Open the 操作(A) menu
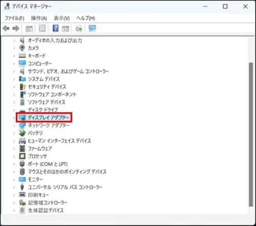Viewport: 256px width, 226px height. tap(39, 18)
